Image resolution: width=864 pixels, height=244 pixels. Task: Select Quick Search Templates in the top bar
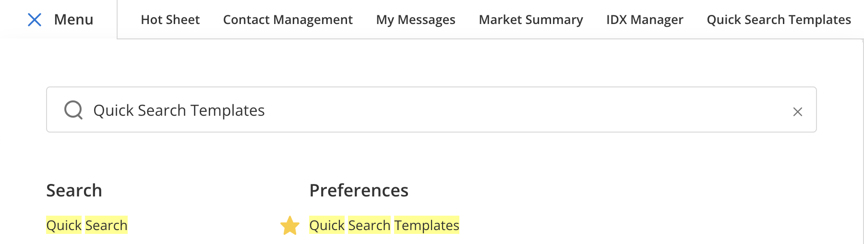779,20
